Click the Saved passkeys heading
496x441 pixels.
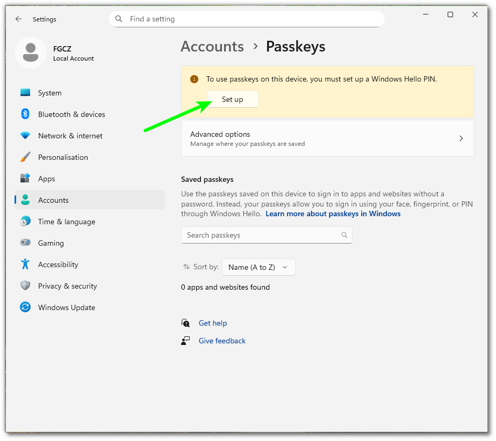pyautogui.click(x=207, y=179)
